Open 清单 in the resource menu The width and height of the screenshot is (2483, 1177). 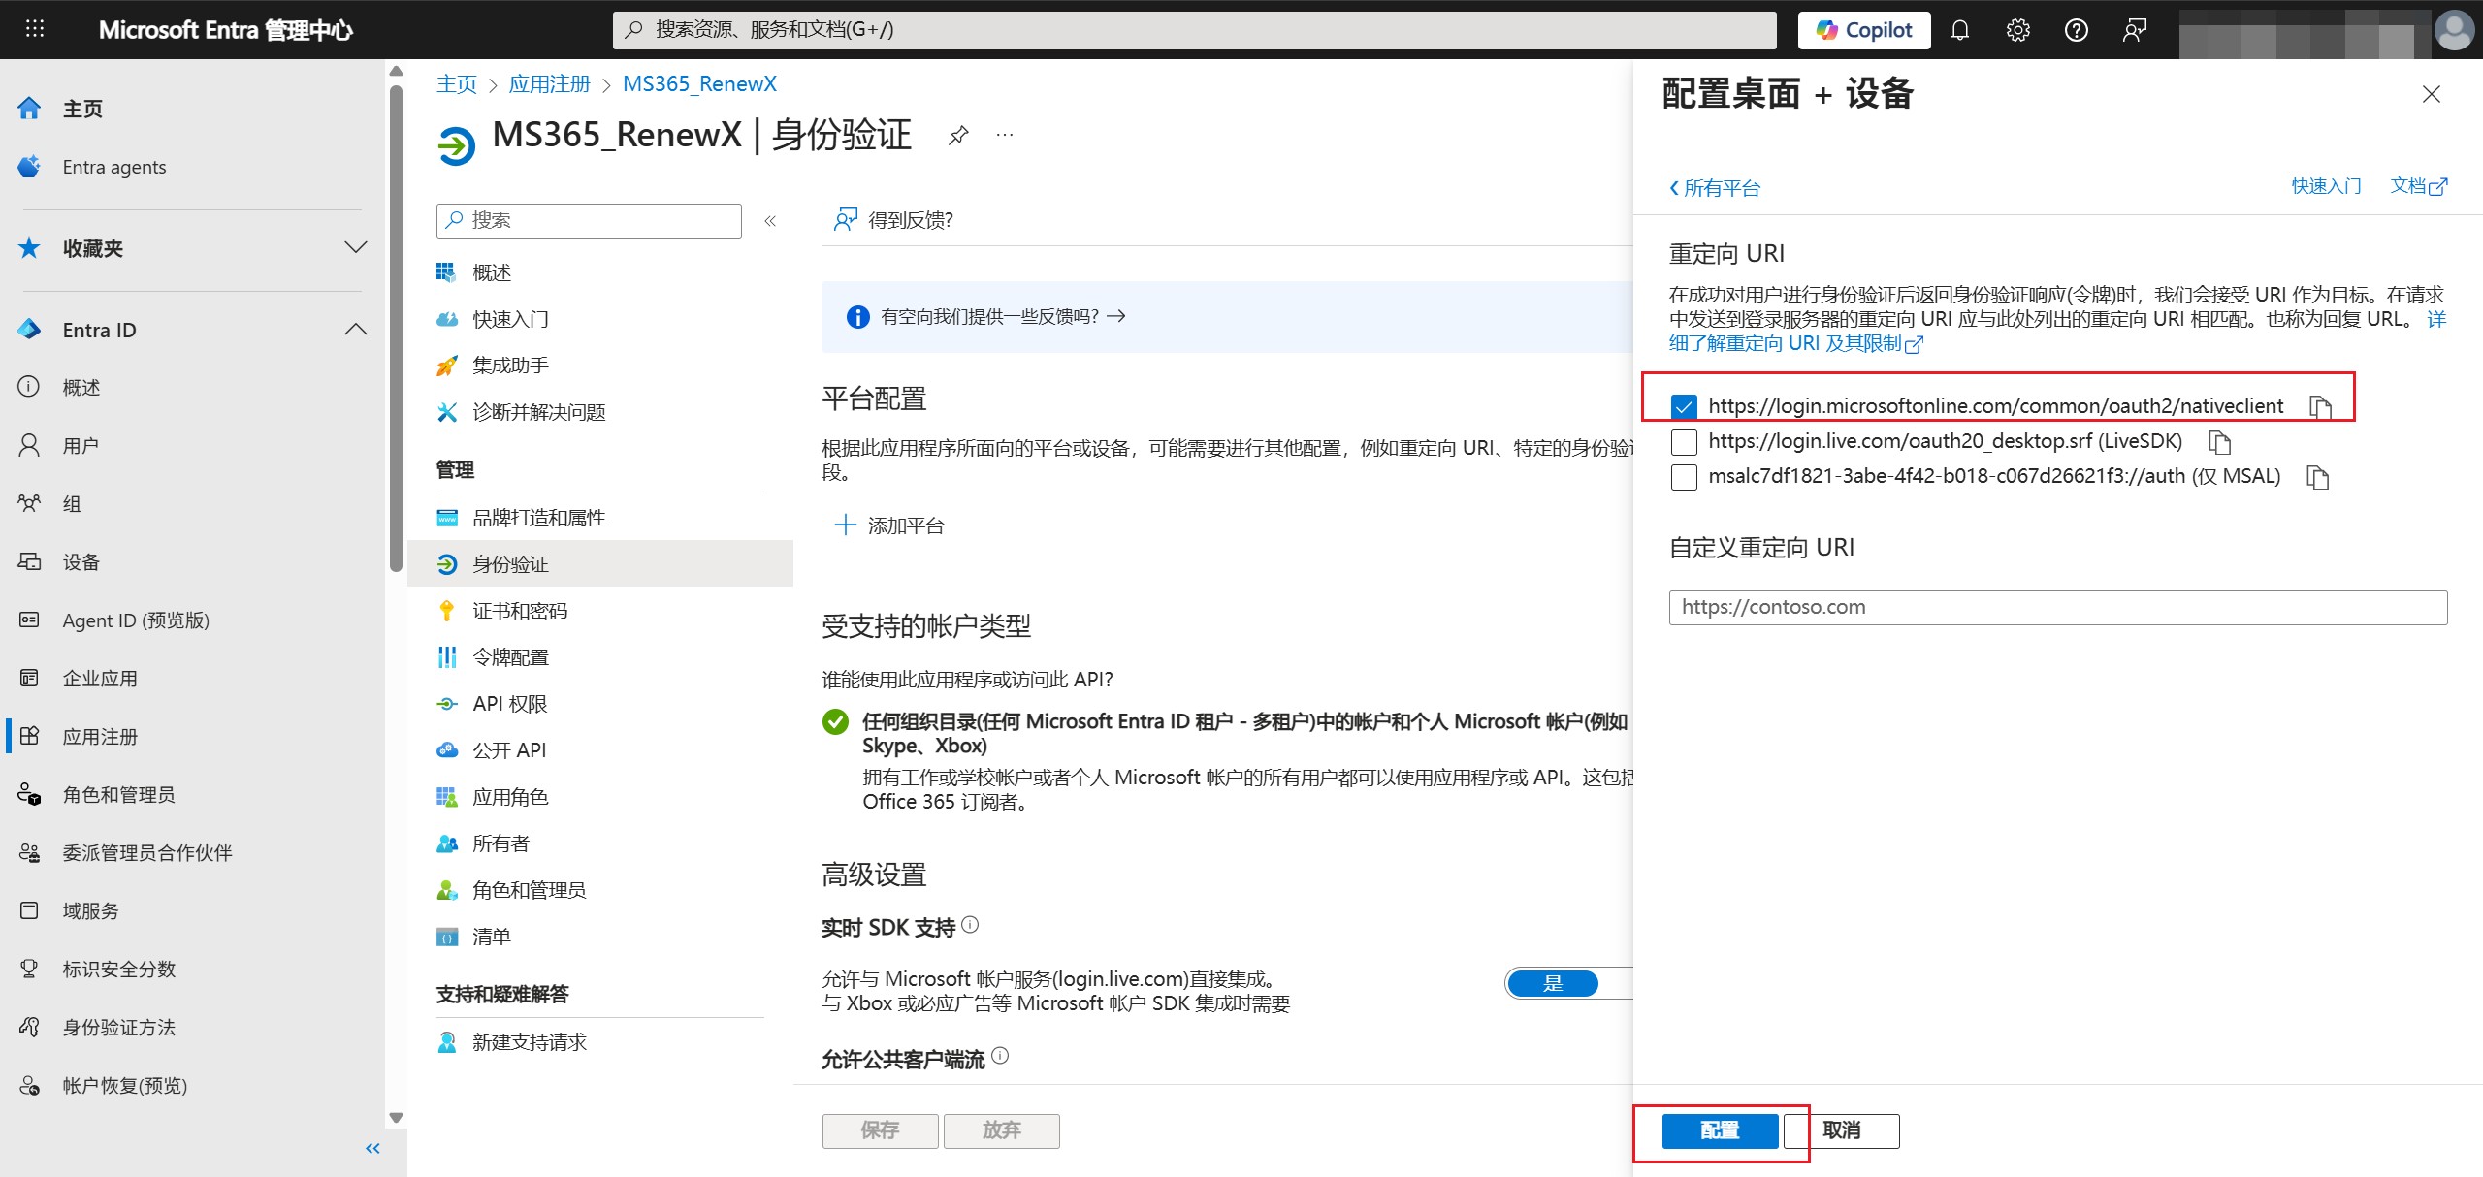pyautogui.click(x=491, y=937)
